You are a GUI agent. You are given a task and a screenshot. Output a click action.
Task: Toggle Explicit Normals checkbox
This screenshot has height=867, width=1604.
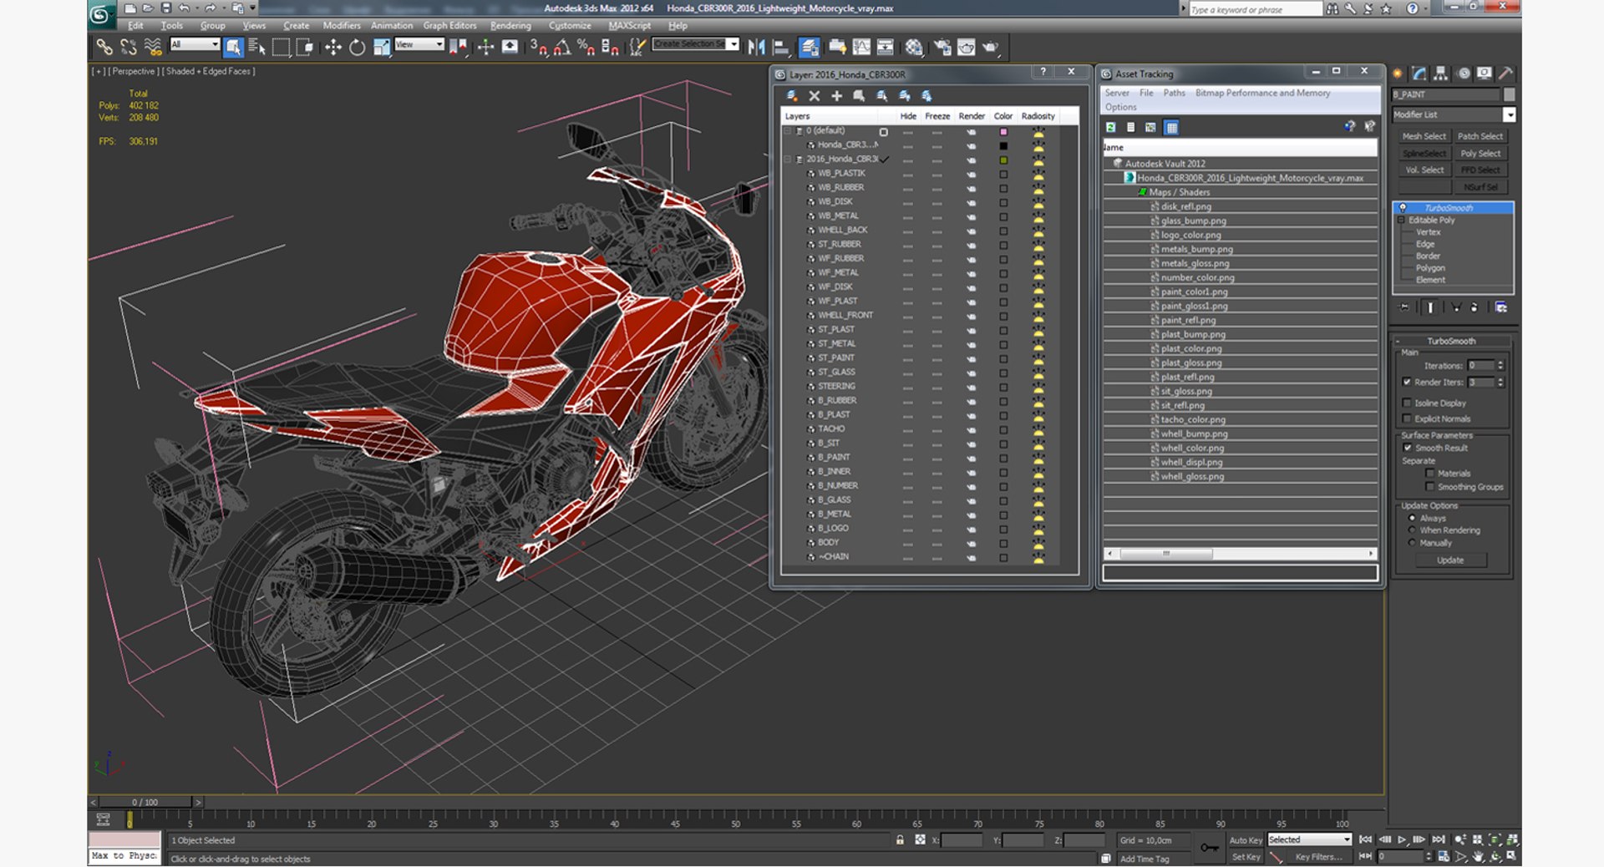point(1407,418)
